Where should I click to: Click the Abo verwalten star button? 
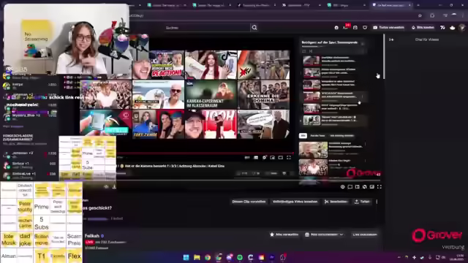(284, 235)
